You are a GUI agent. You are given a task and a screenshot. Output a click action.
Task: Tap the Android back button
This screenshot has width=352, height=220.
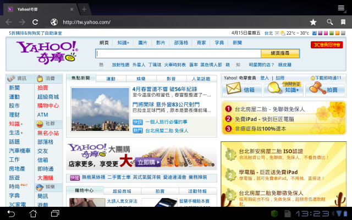coord(11,213)
